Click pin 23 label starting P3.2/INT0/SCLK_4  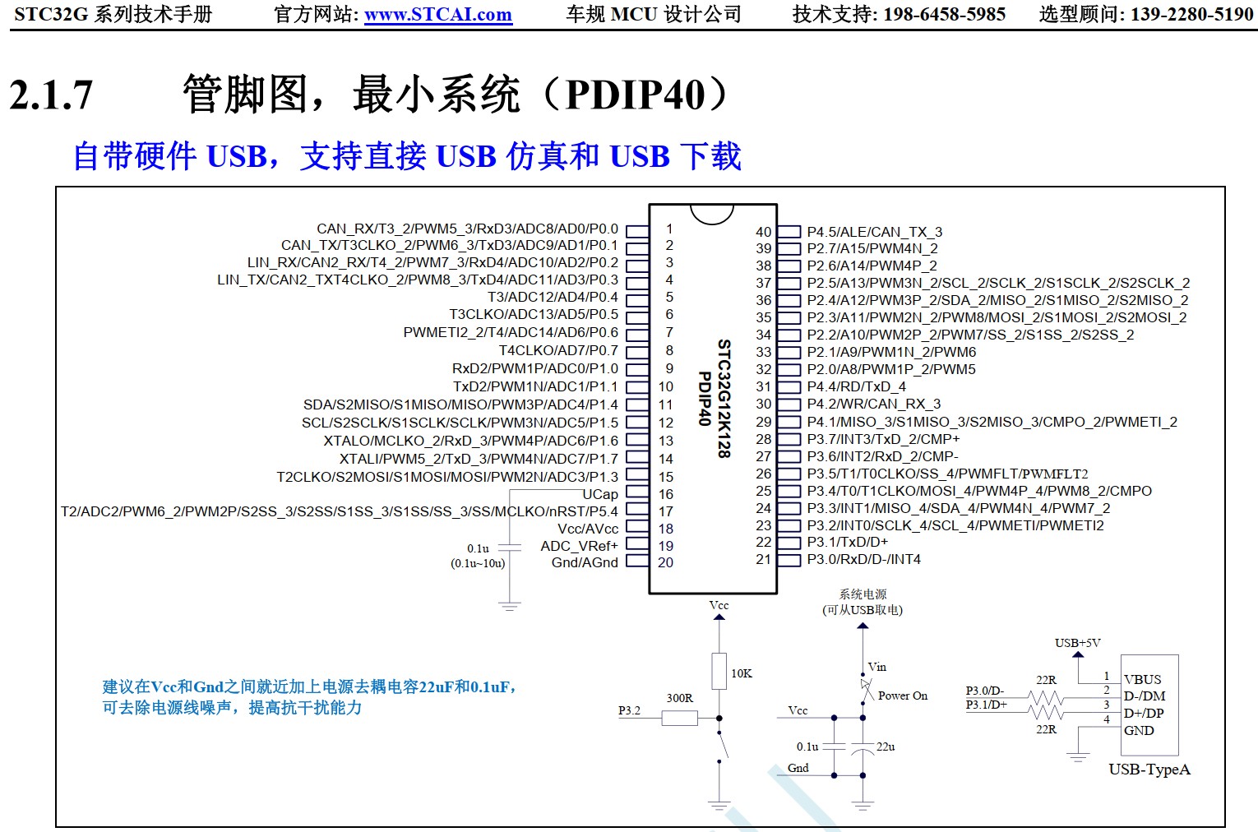[955, 525]
